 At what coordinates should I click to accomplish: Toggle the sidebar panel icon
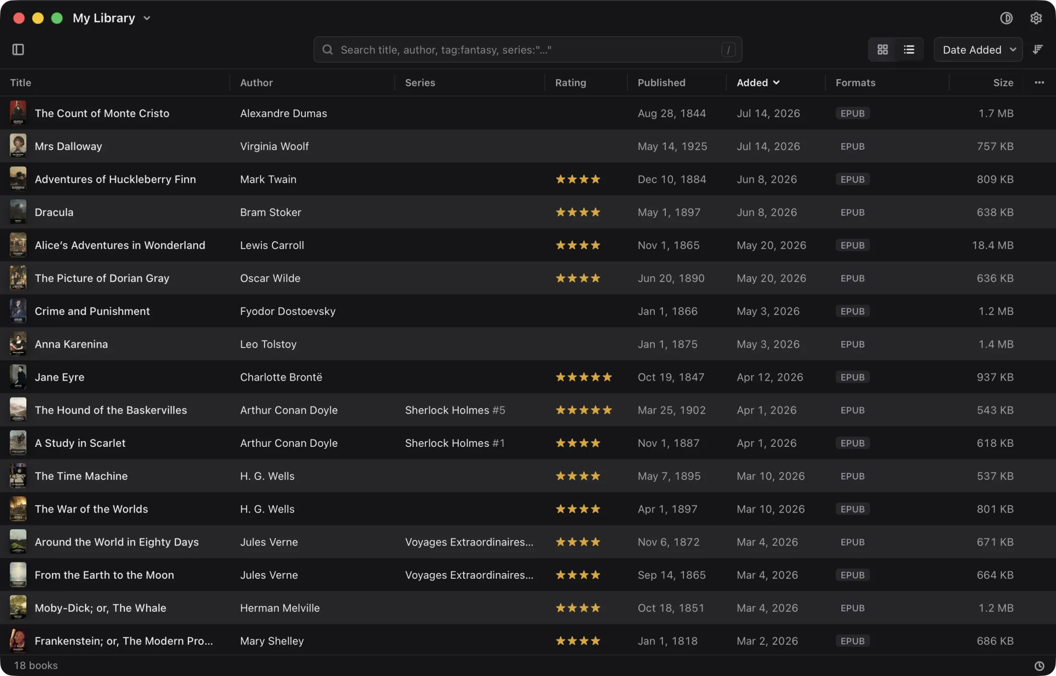tap(18, 49)
